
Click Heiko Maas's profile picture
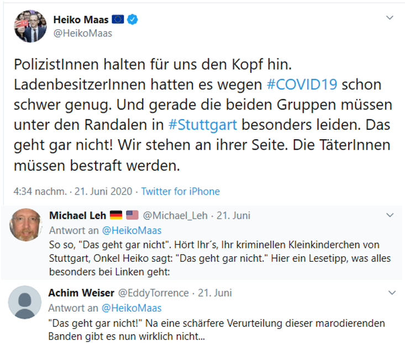tap(31, 26)
